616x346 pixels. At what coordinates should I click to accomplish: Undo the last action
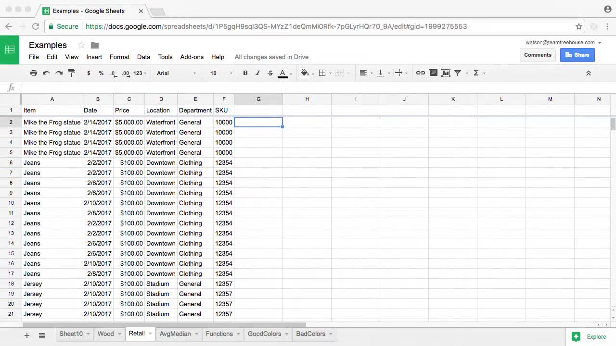click(46, 73)
